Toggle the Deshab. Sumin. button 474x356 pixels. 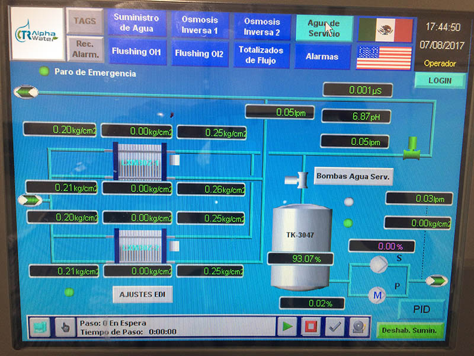point(410,330)
